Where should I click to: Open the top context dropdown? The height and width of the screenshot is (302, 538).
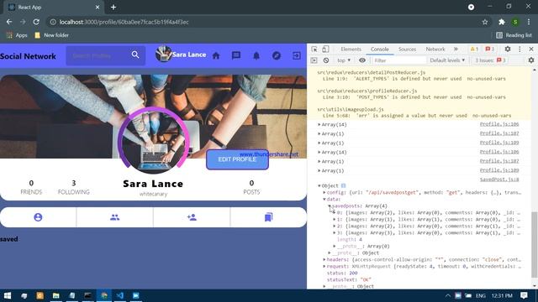pyautogui.click(x=344, y=60)
